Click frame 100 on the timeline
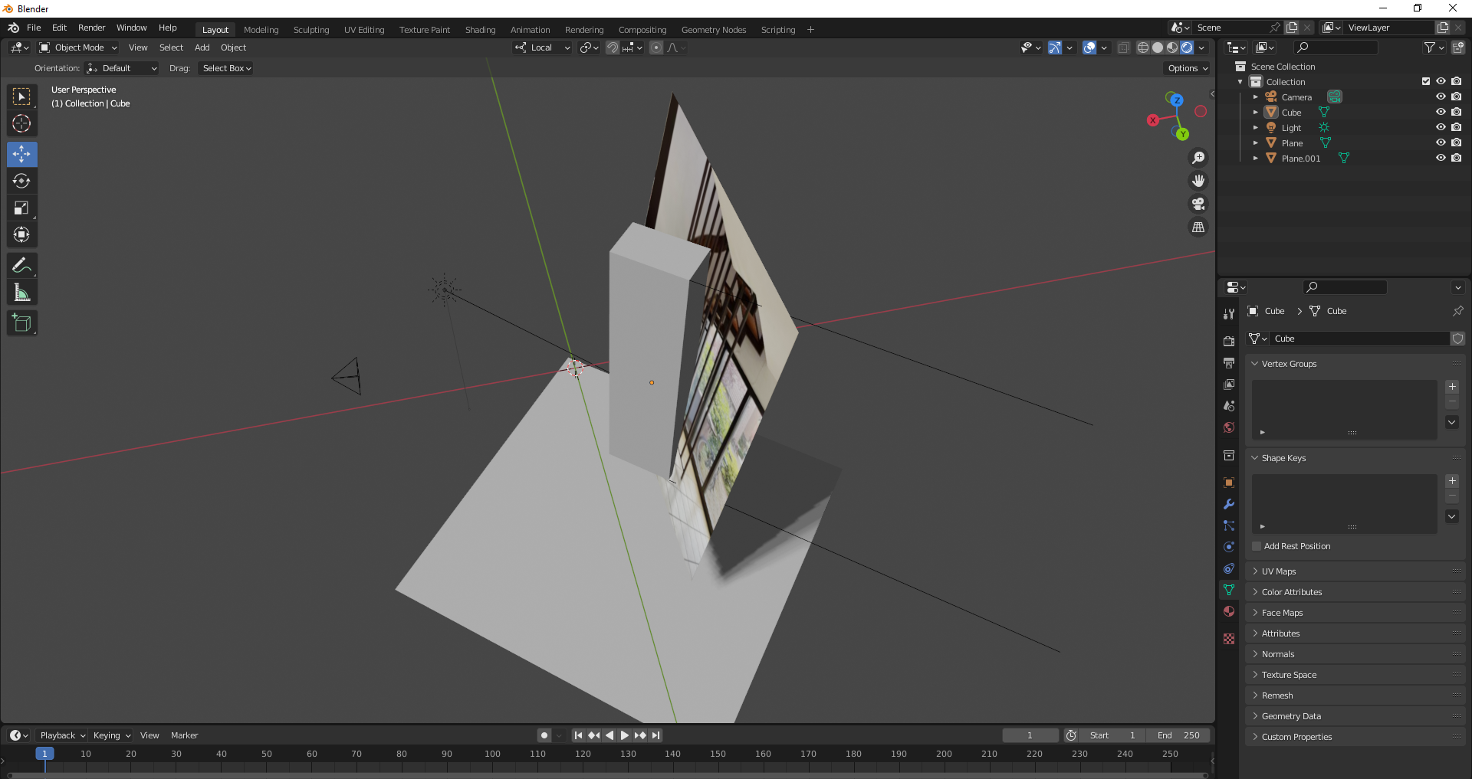Image resolution: width=1472 pixels, height=779 pixels. coord(492,754)
